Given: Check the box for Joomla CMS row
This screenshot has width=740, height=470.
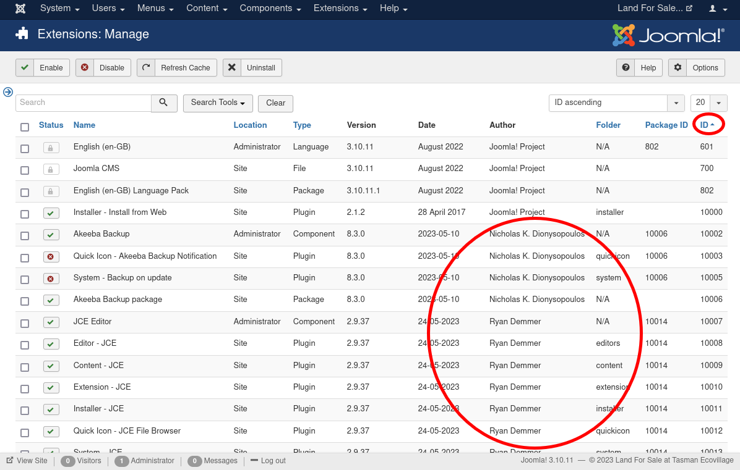Looking at the screenshot, I should [25, 170].
